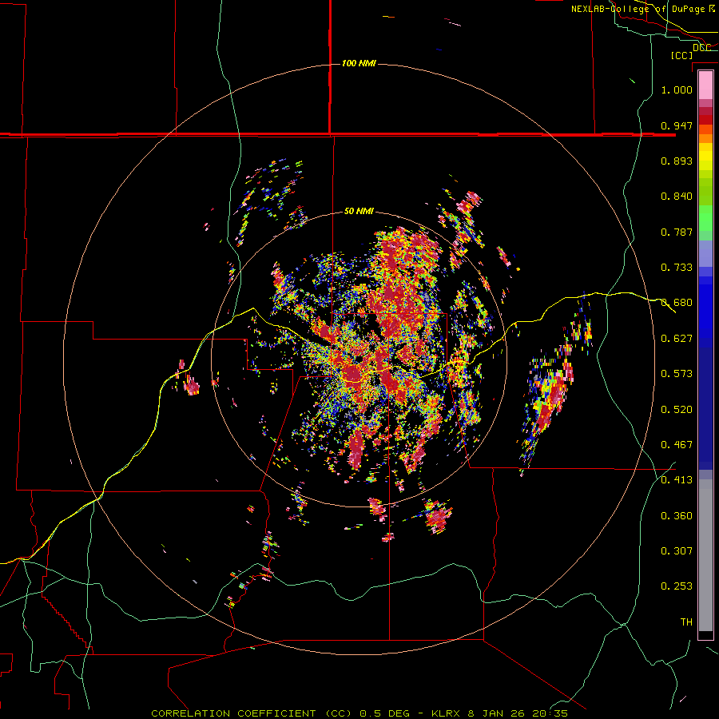
Task: Click the 0.787 scale label
Action: click(x=677, y=232)
